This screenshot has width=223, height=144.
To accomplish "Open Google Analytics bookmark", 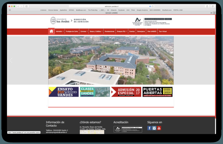I will [x=142, y=10].
